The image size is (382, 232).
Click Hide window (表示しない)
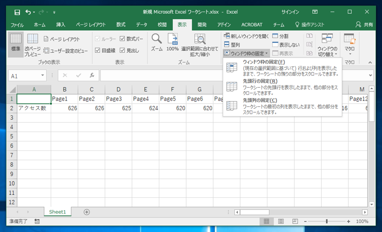[x=286, y=45]
